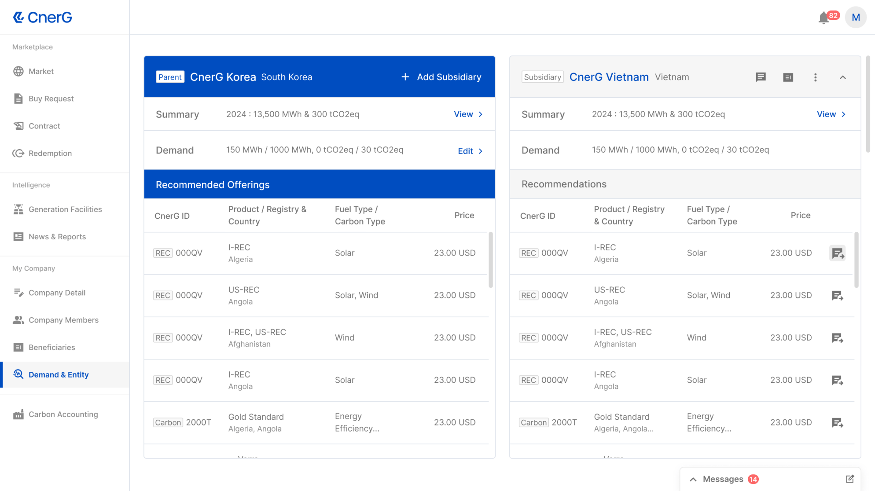Click the chevron next to Korea View link
The height and width of the screenshot is (491, 875).
click(480, 114)
